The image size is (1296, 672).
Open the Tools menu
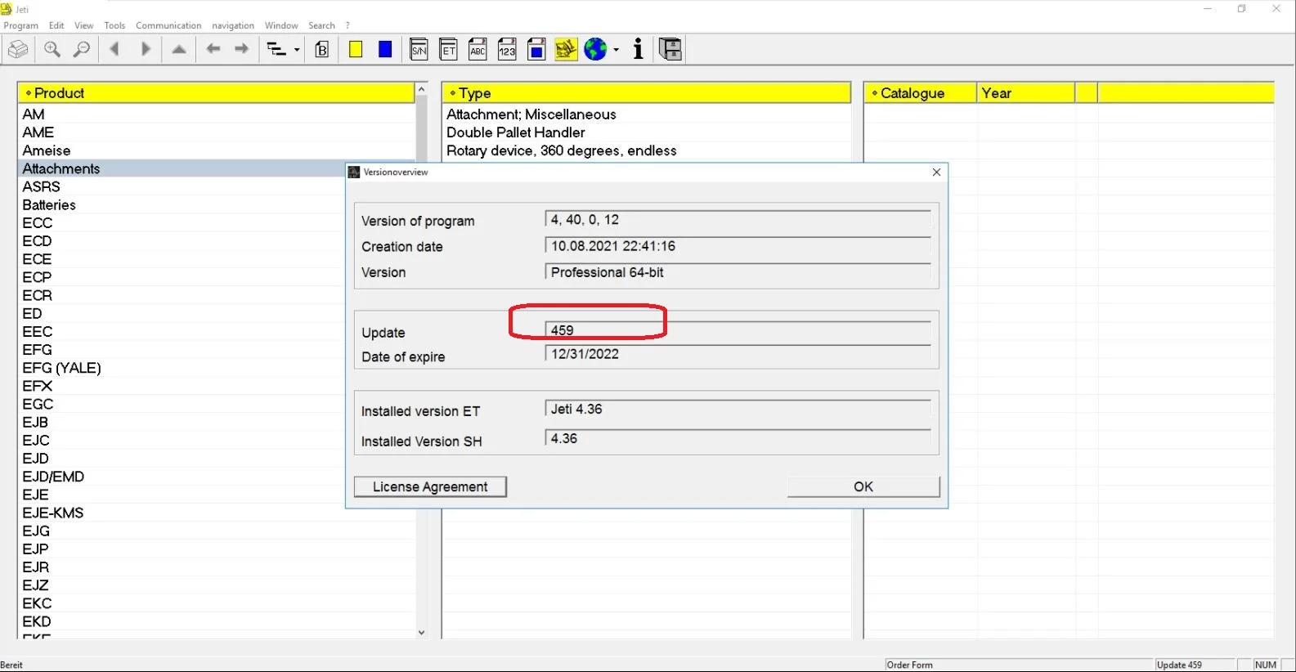point(114,25)
